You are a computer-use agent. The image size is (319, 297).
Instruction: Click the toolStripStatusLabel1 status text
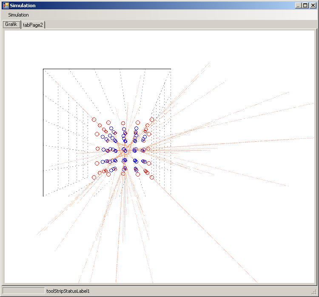click(68, 291)
